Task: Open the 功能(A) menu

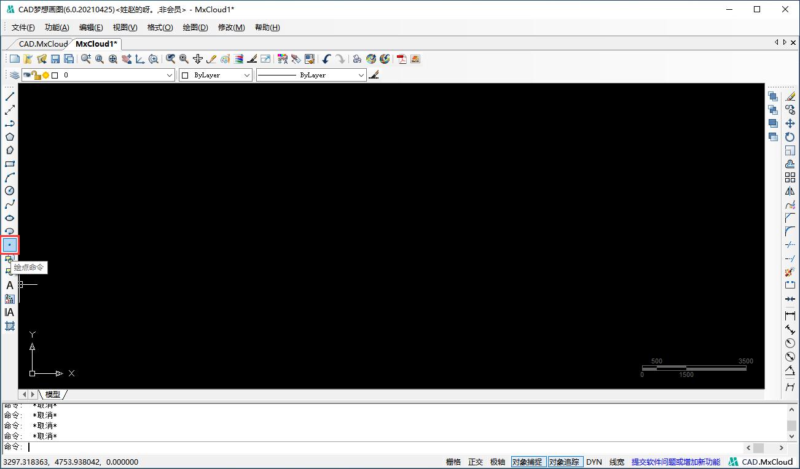Action: pos(57,28)
